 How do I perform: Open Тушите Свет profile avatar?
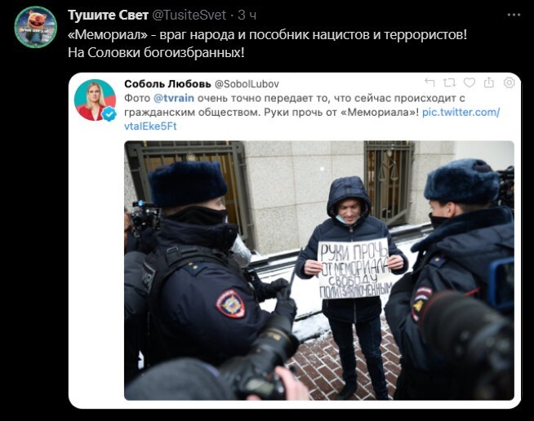click(x=35, y=27)
